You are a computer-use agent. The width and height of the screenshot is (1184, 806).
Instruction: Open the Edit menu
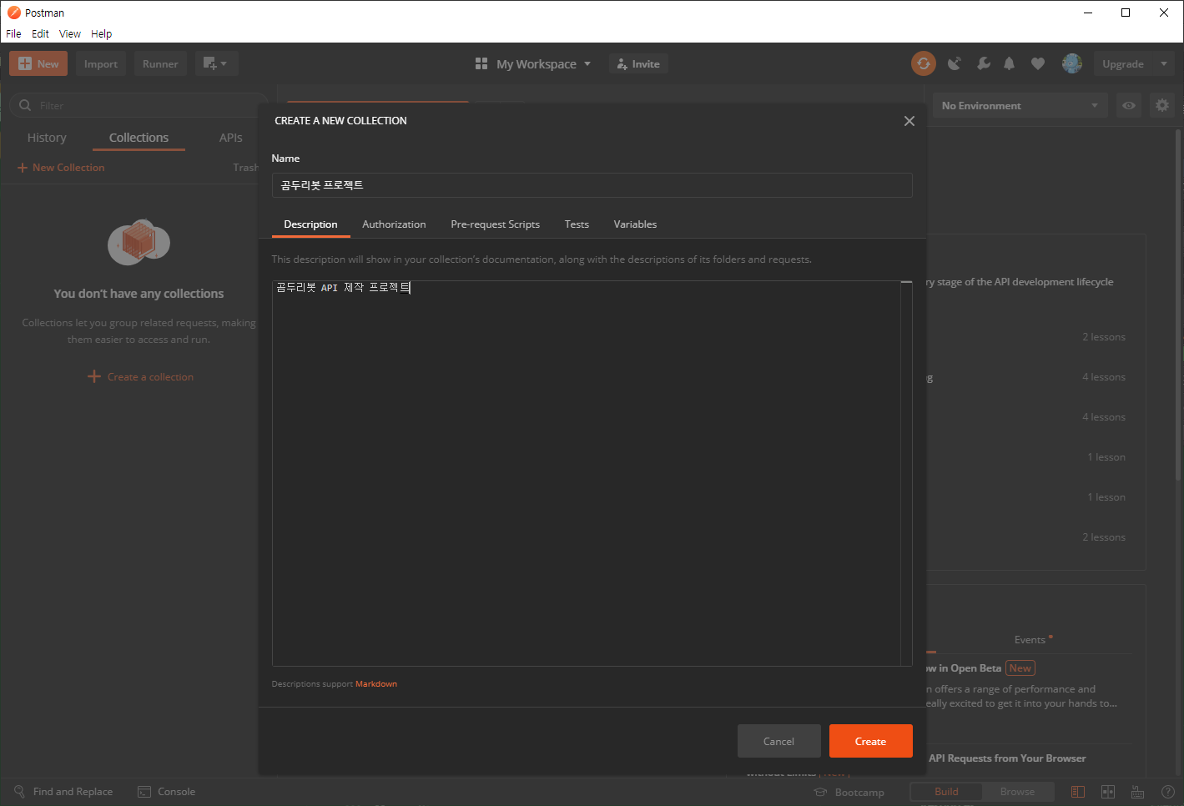tap(40, 34)
